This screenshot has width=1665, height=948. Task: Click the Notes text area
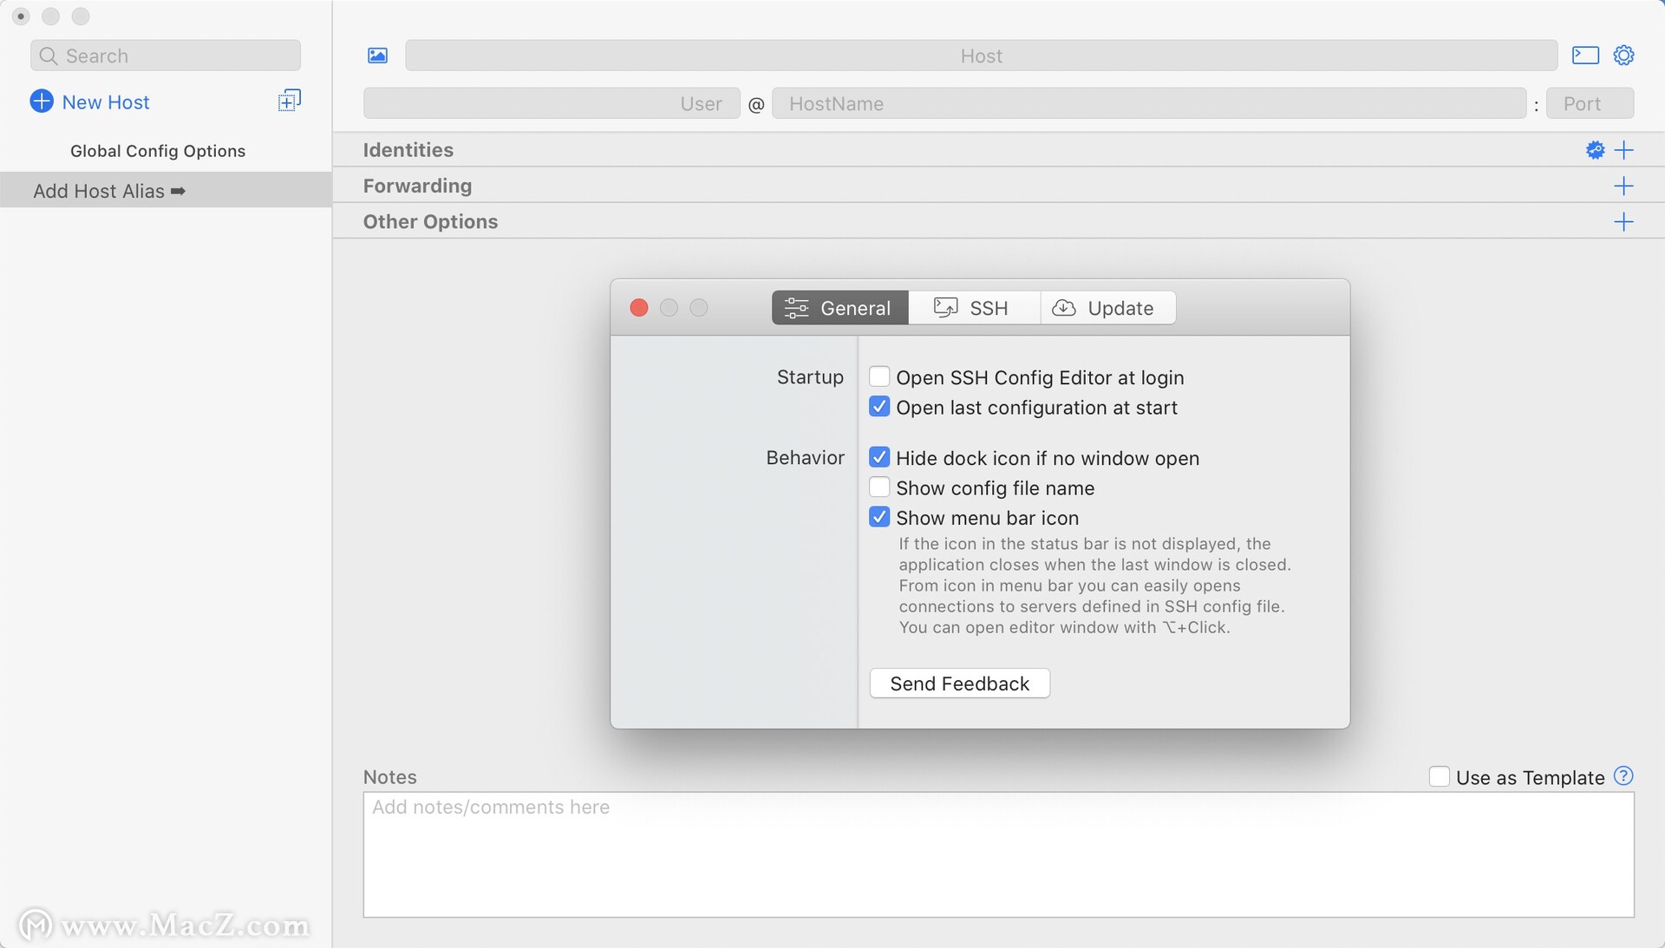998,854
